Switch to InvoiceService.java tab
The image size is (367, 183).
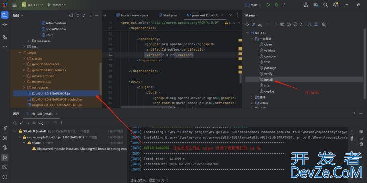tap(132, 15)
